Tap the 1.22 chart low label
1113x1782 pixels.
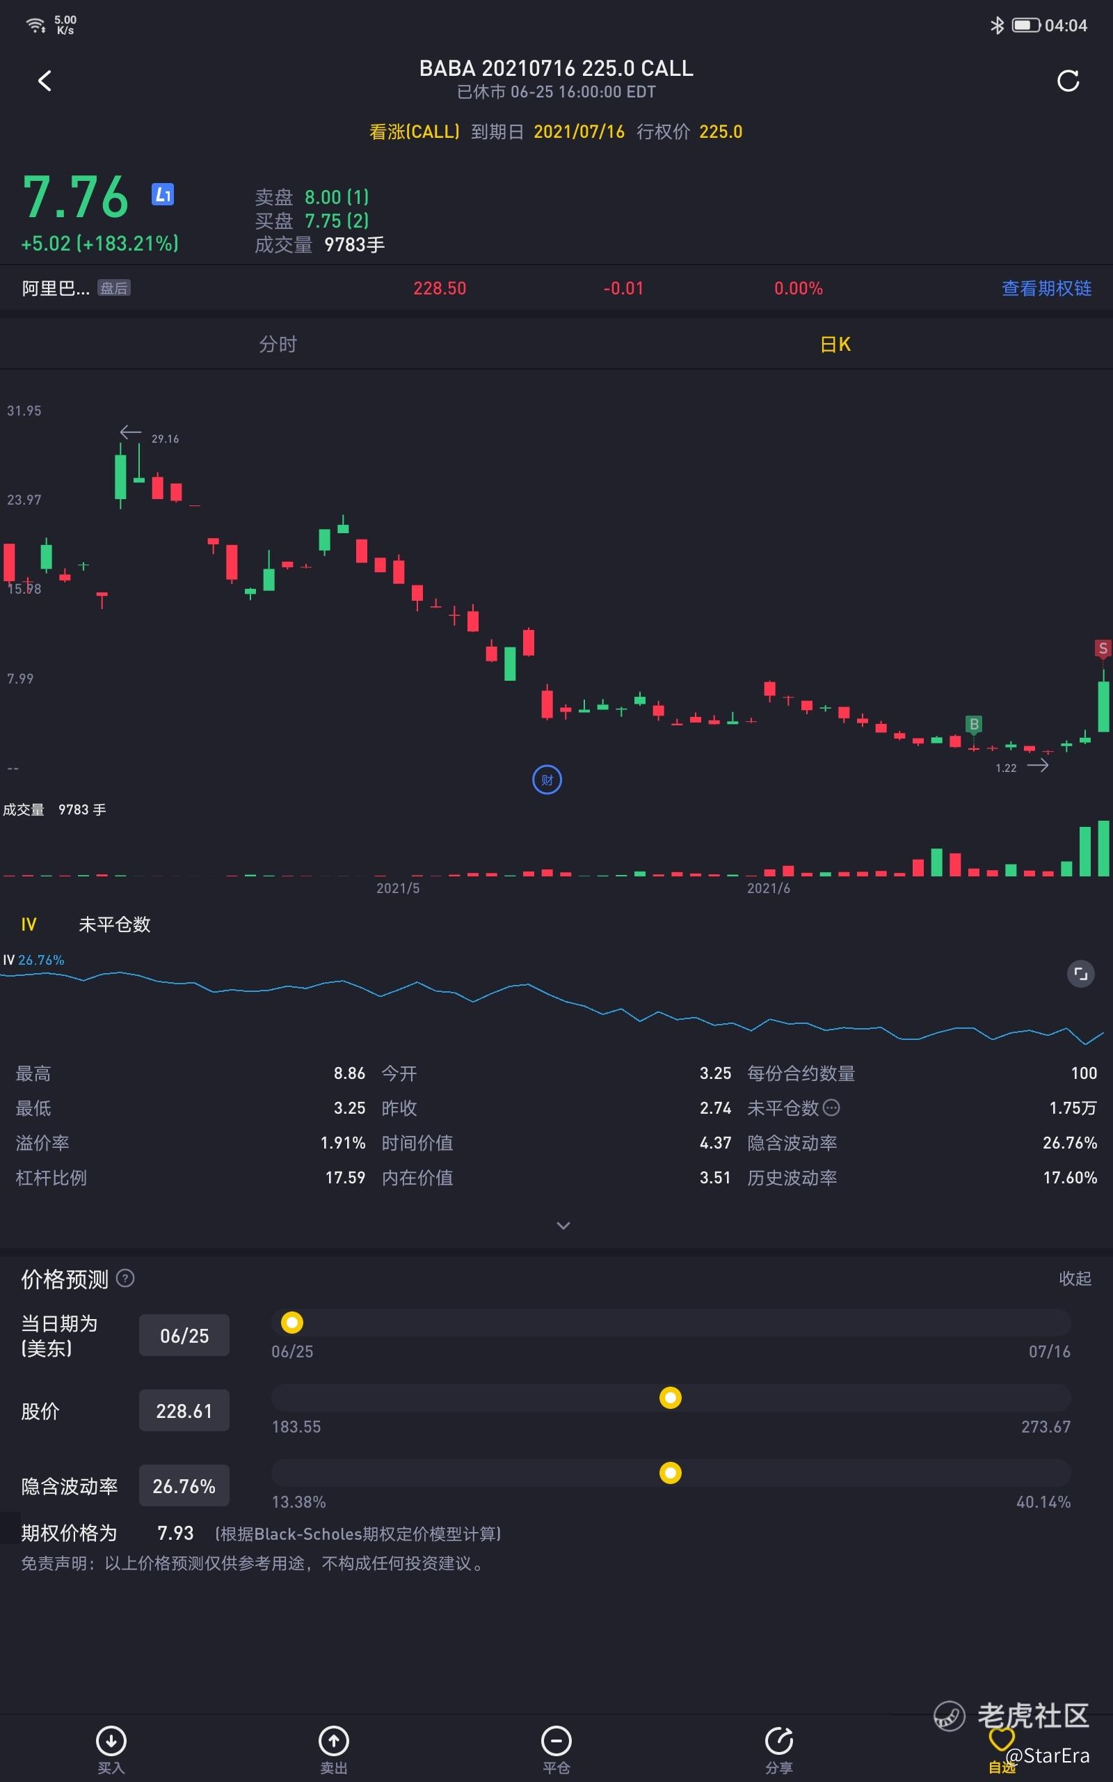1006,768
